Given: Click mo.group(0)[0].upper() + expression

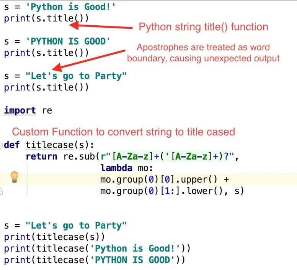Looking at the screenshot, I should [x=165, y=179].
